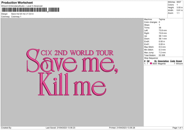
Task: Click the Last Saved timestamp in footer
Action: coord(60,128)
